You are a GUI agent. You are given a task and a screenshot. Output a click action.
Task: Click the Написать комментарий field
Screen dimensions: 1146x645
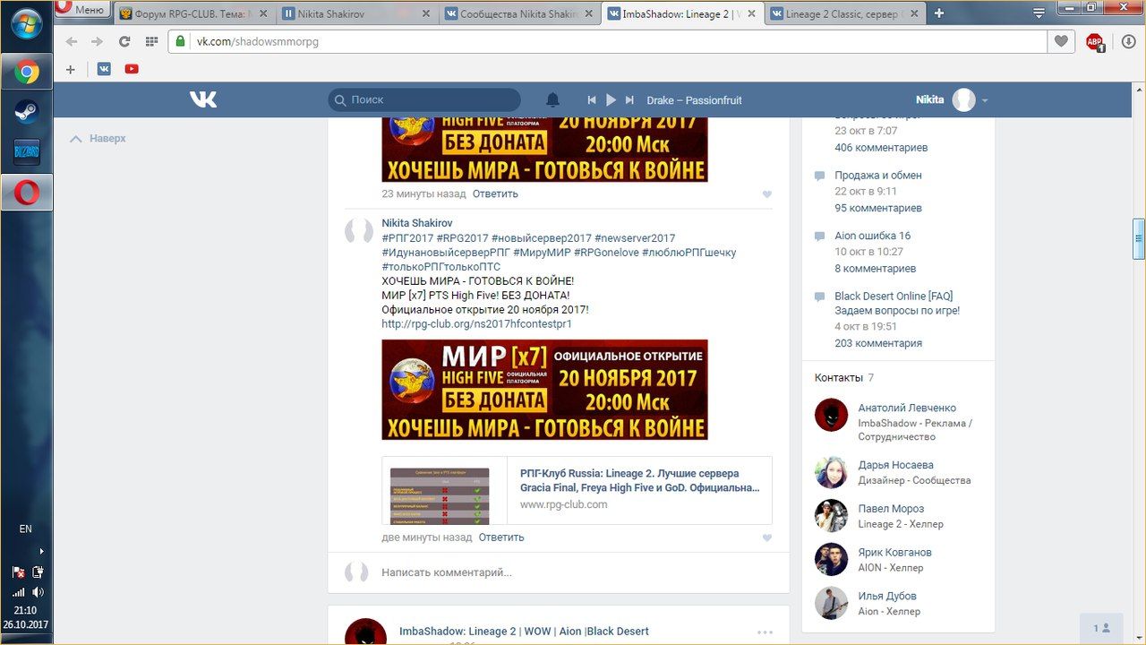click(x=559, y=572)
